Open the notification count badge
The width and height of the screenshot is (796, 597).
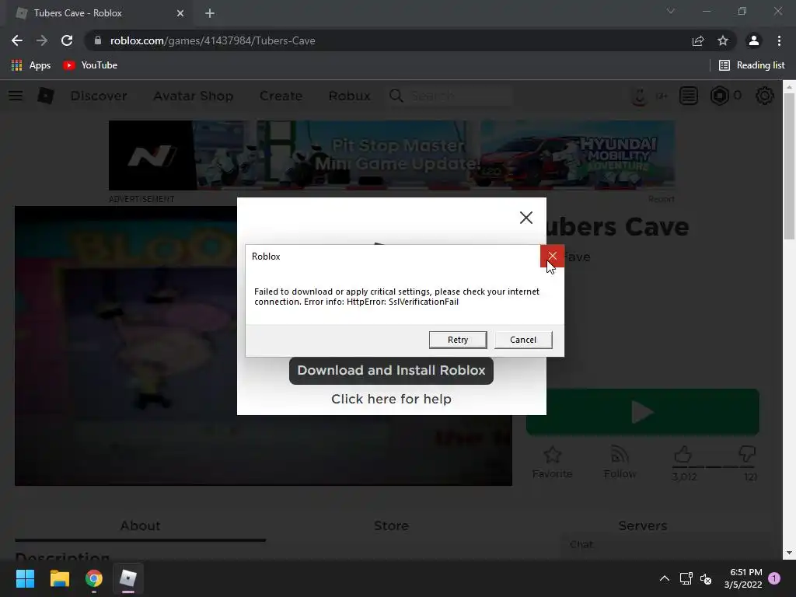click(774, 578)
